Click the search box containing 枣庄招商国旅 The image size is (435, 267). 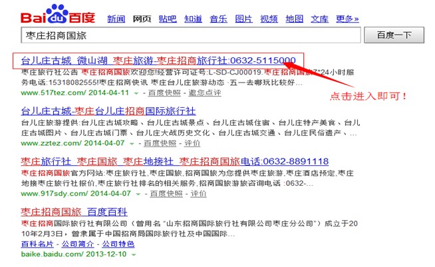click(191, 35)
